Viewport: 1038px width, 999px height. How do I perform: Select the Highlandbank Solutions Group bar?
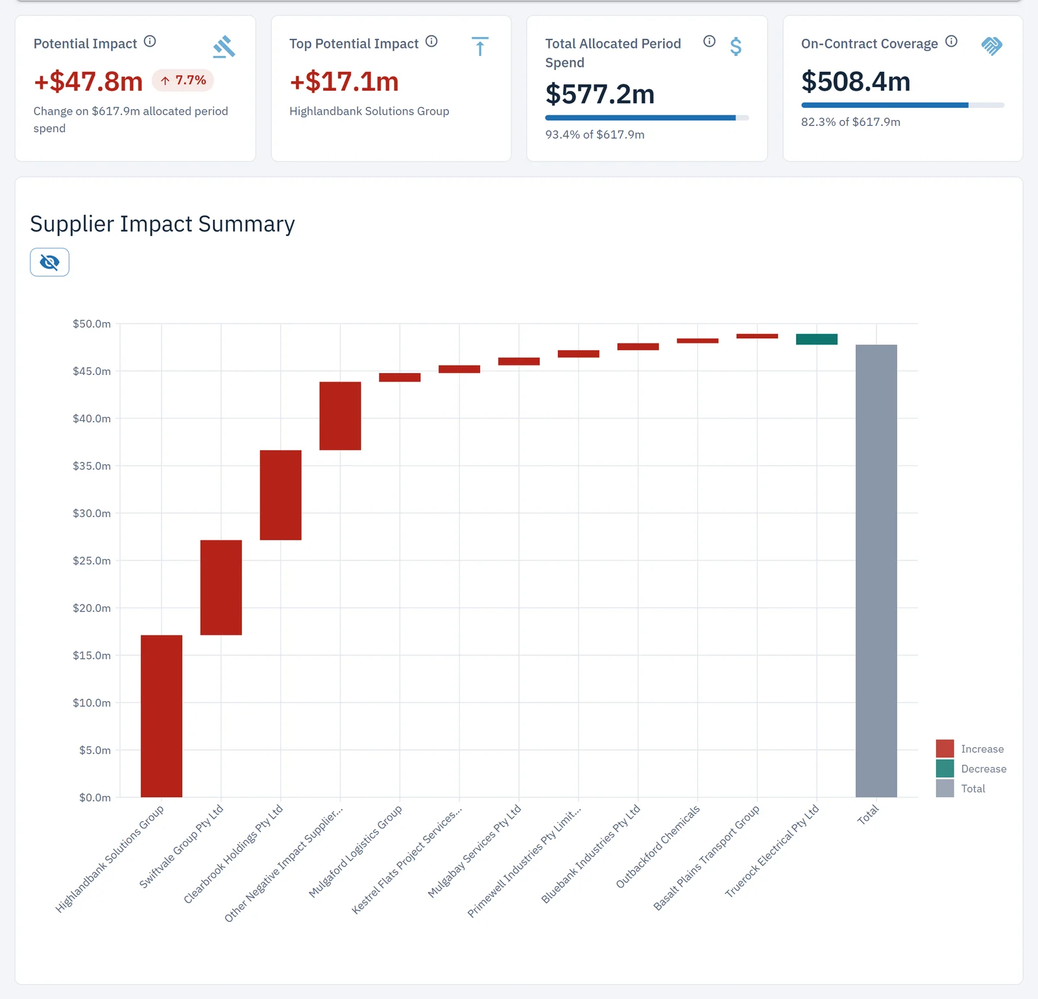pyautogui.click(x=162, y=716)
